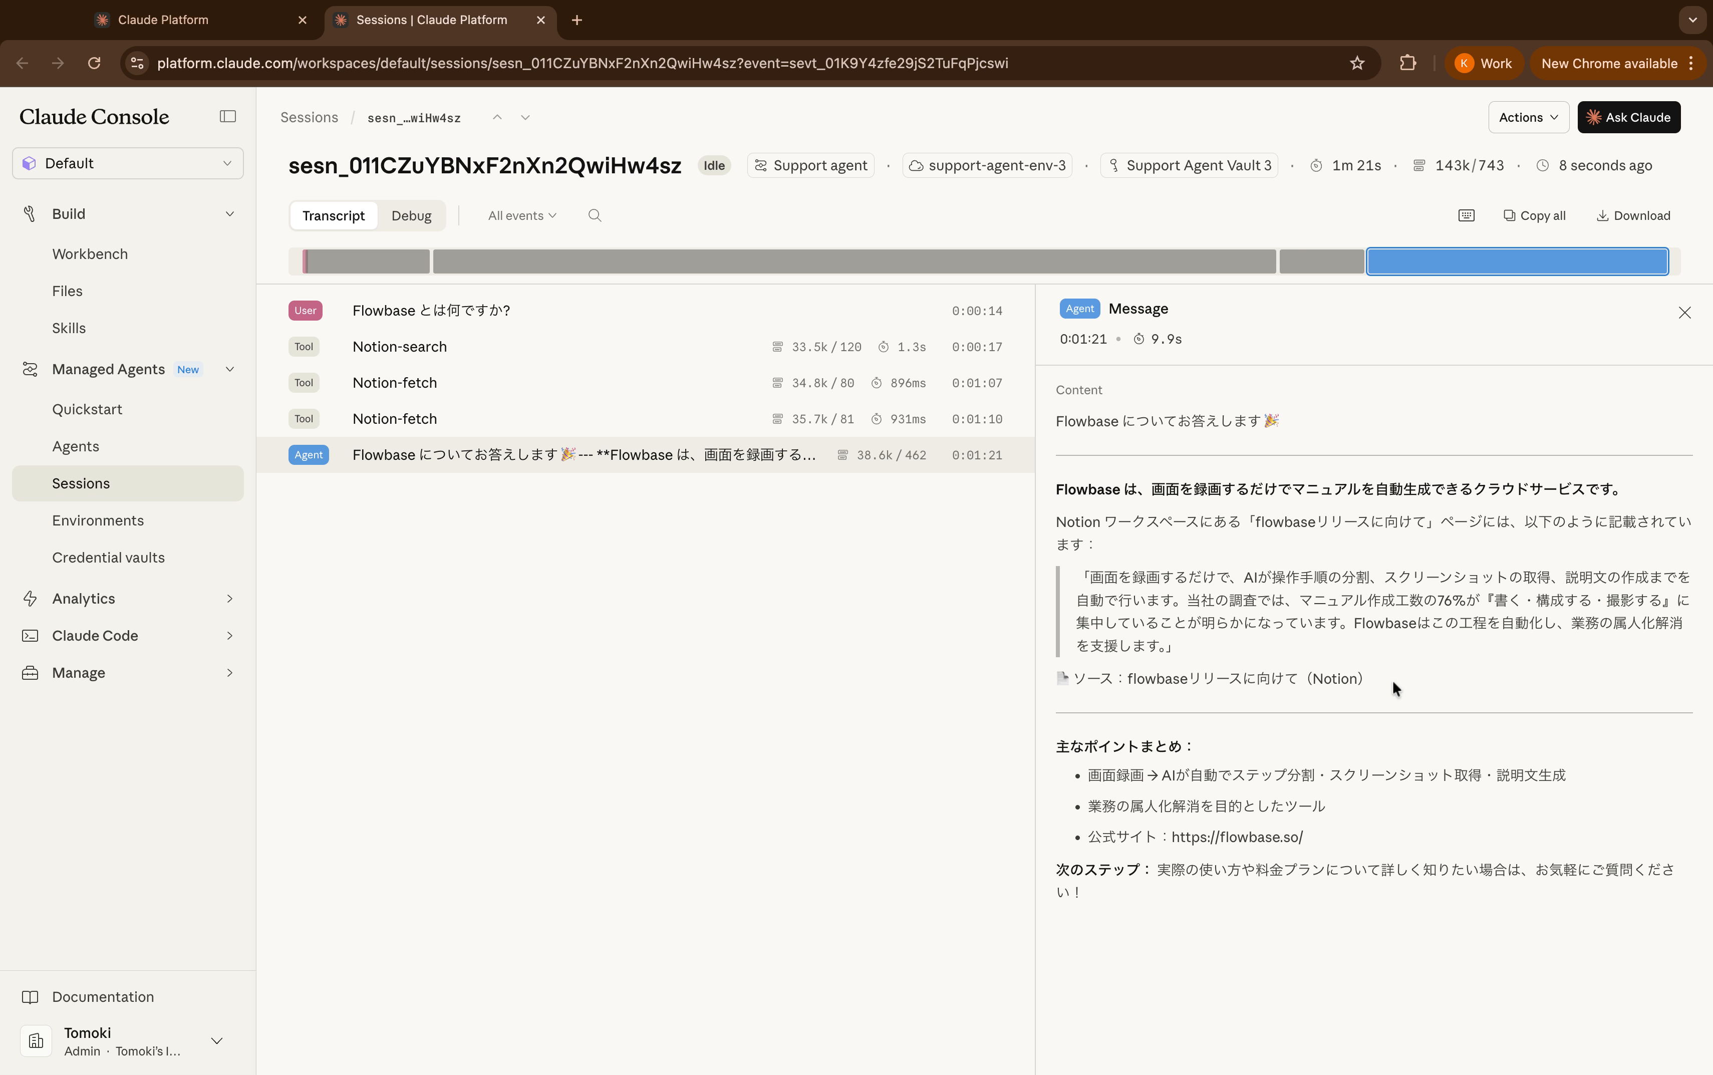Open the Actions dropdown
The height and width of the screenshot is (1075, 1713).
click(1528, 117)
